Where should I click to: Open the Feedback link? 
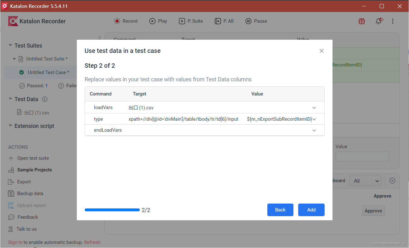[28, 217]
